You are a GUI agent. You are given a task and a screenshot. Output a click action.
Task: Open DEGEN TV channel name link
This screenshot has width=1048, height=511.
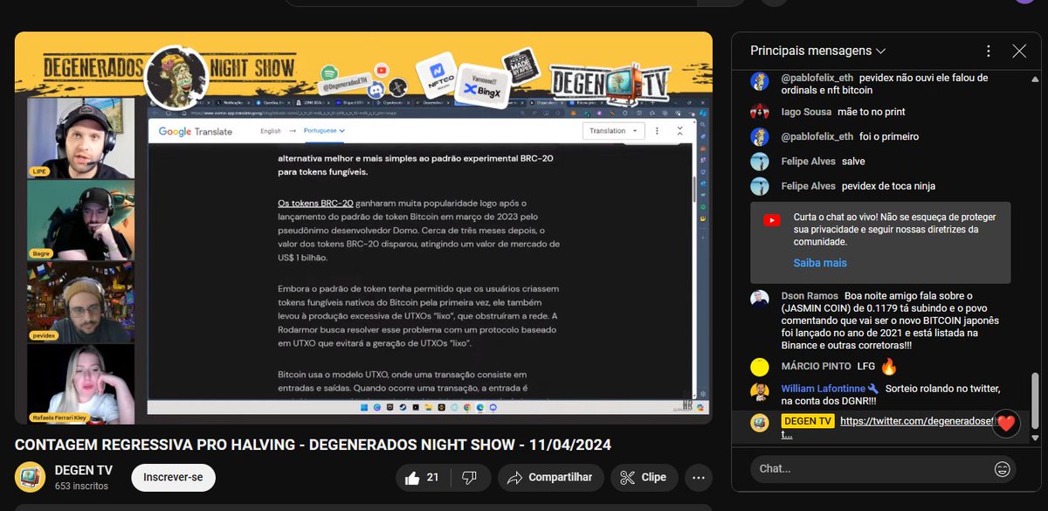coord(84,469)
